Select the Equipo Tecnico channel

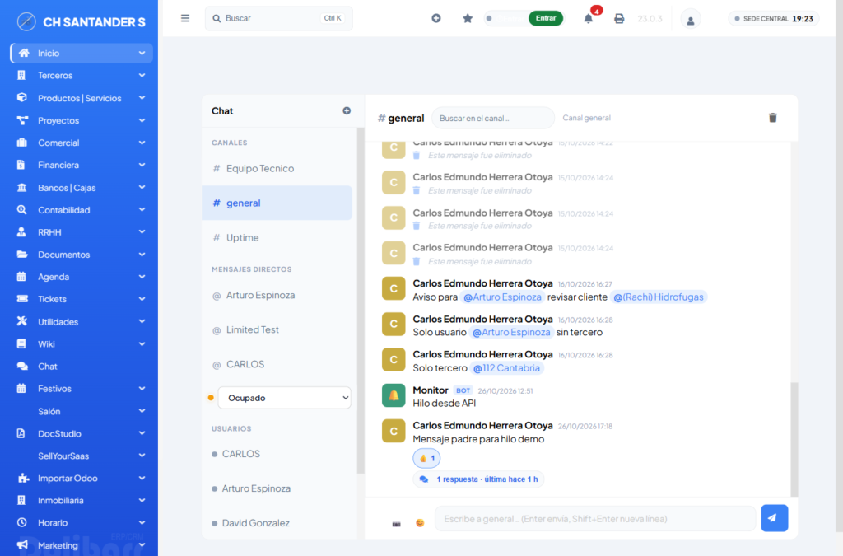point(277,168)
